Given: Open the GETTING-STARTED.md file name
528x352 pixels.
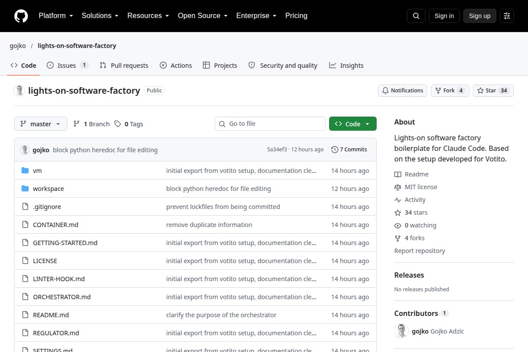Looking at the screenshot, I should tap(65, 243).
